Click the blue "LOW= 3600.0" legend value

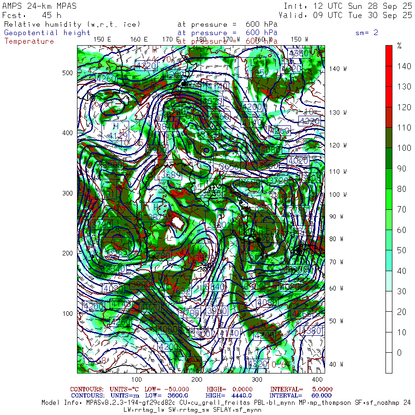pyautogui.click(x=166, y=396)
